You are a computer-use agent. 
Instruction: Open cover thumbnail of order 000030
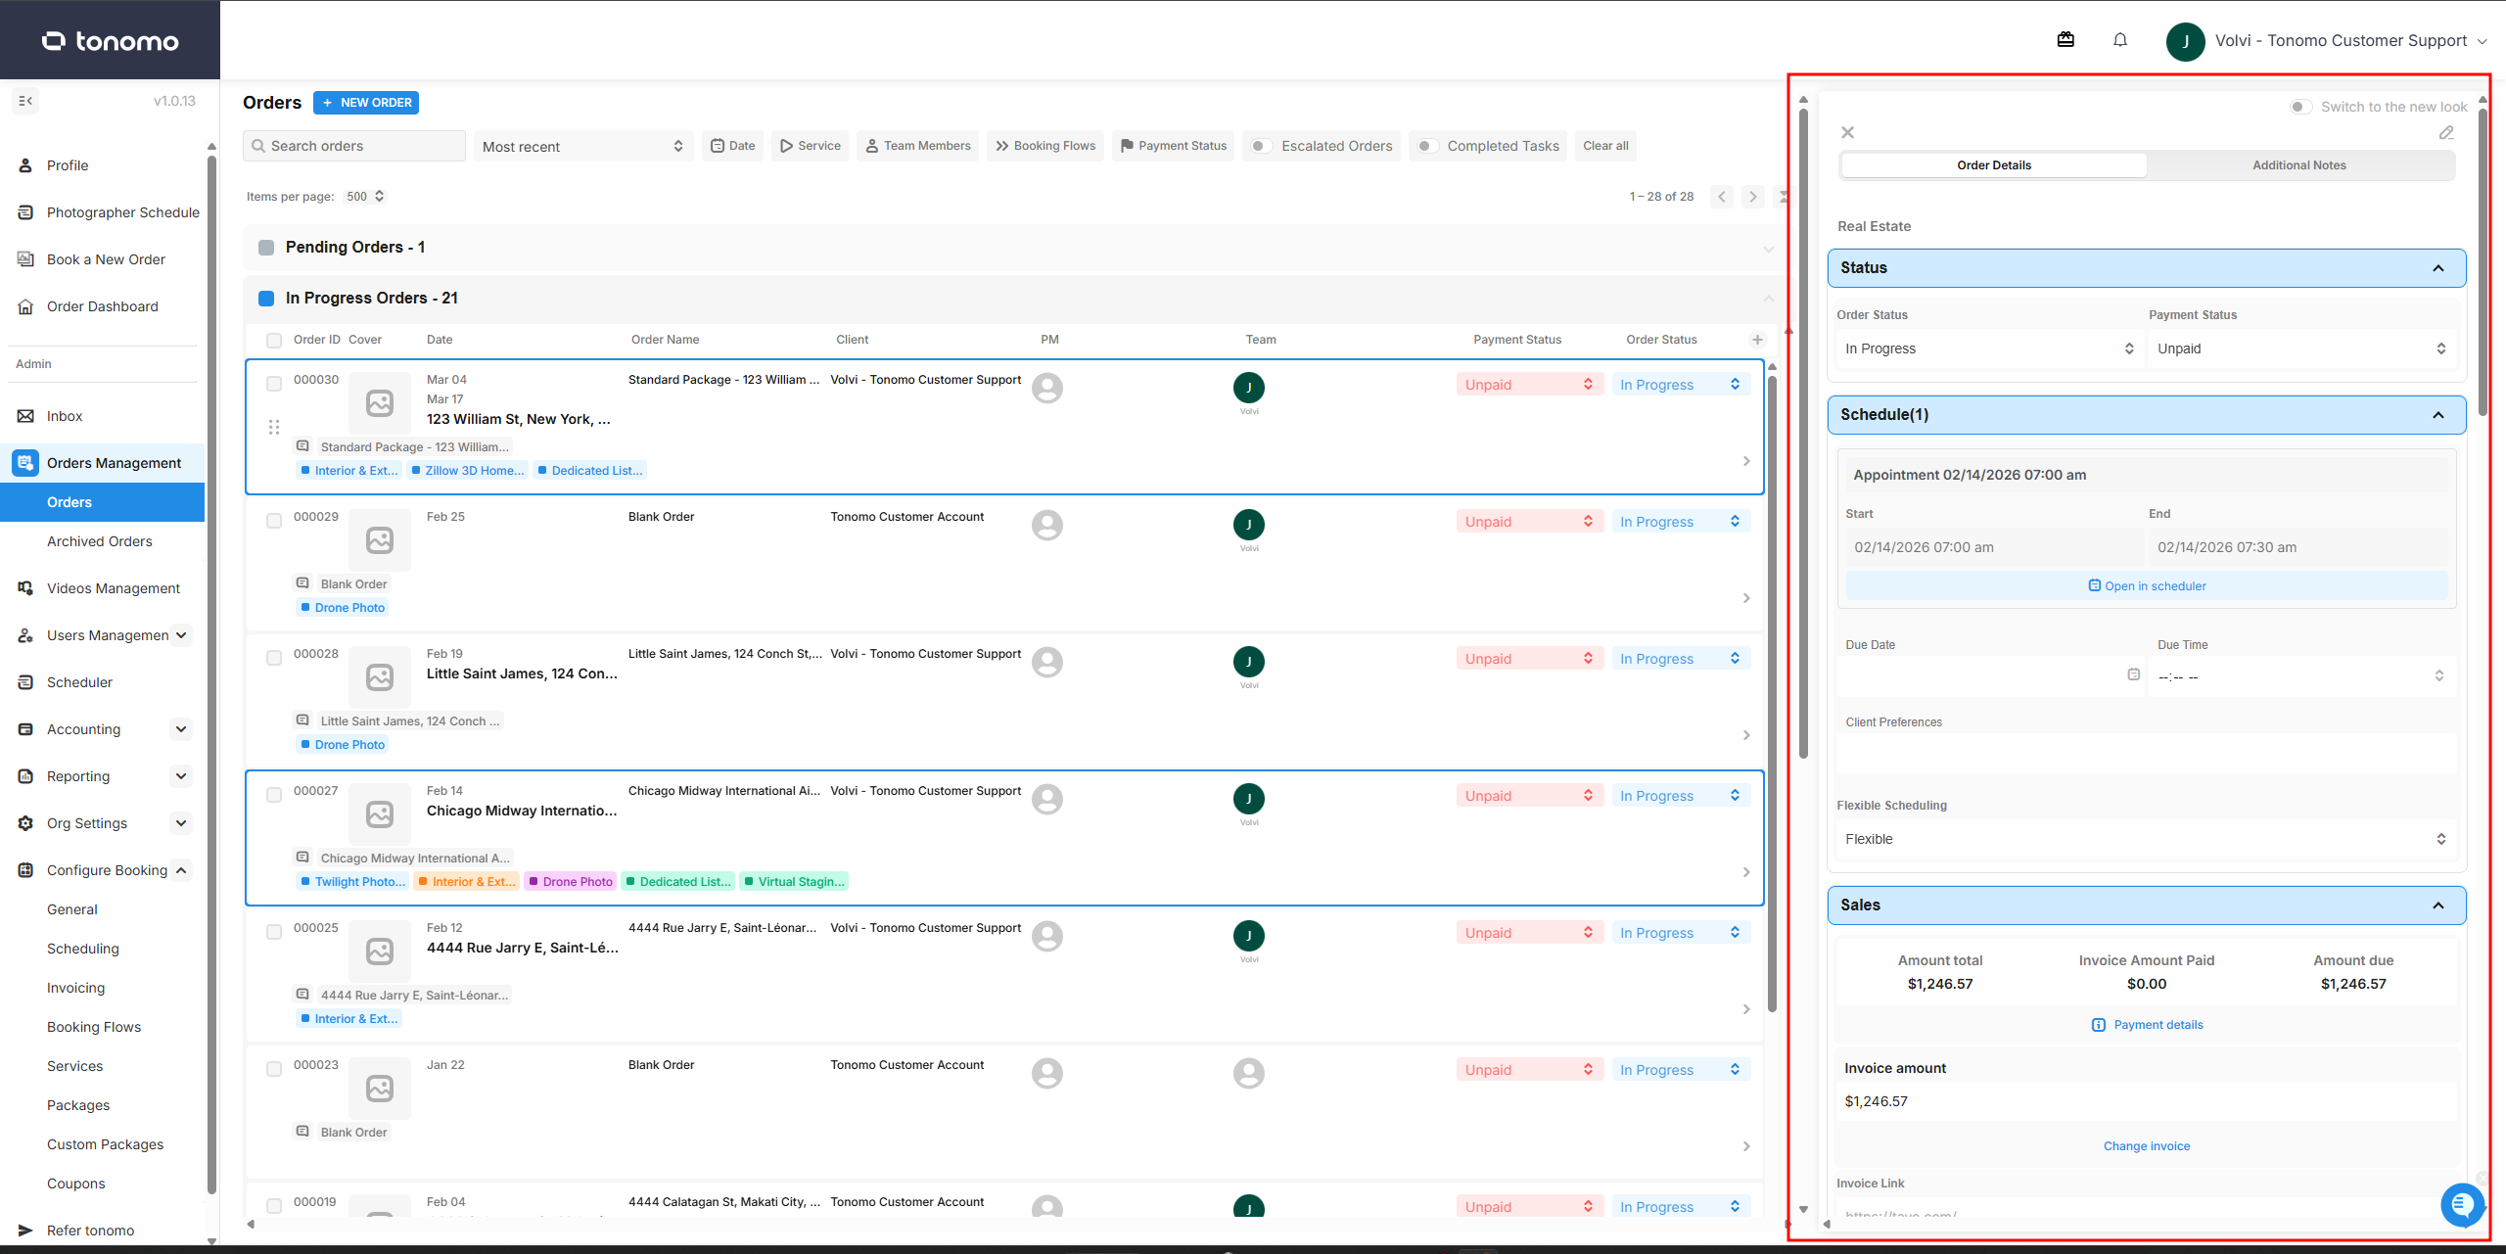(x=380, y=402)
